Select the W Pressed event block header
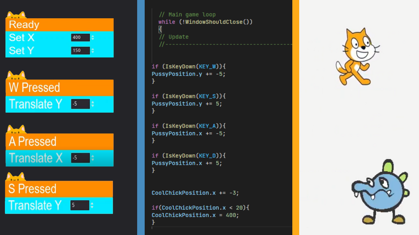 59,87
